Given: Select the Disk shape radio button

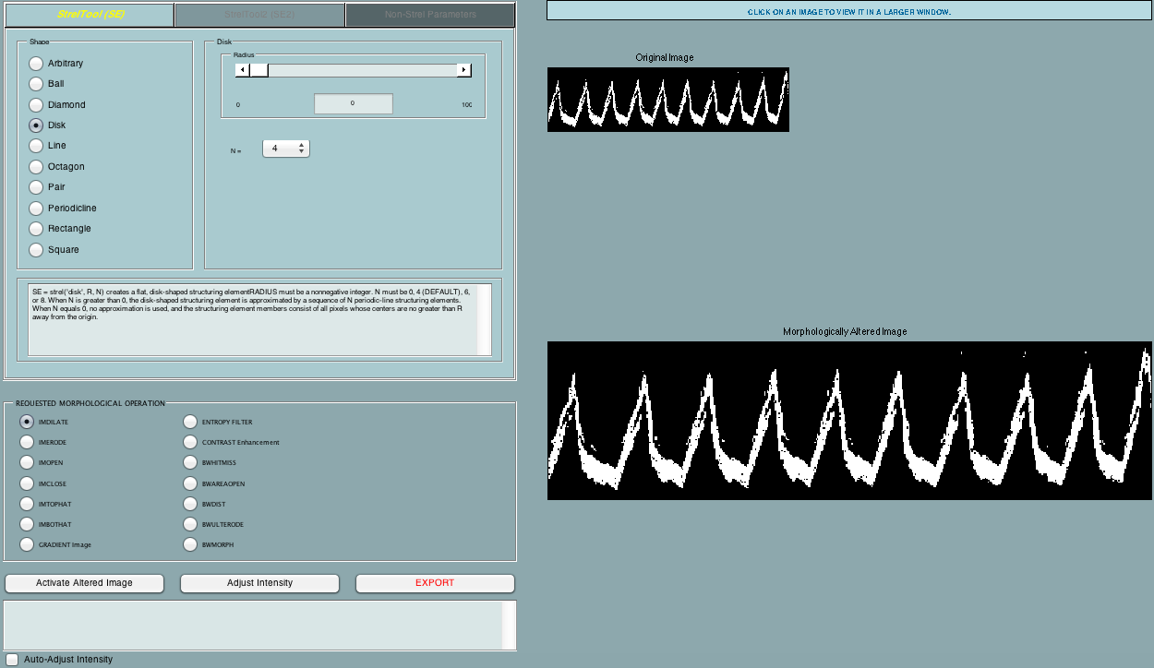Looking at the screenshot, I should click(x=36, y=125).
